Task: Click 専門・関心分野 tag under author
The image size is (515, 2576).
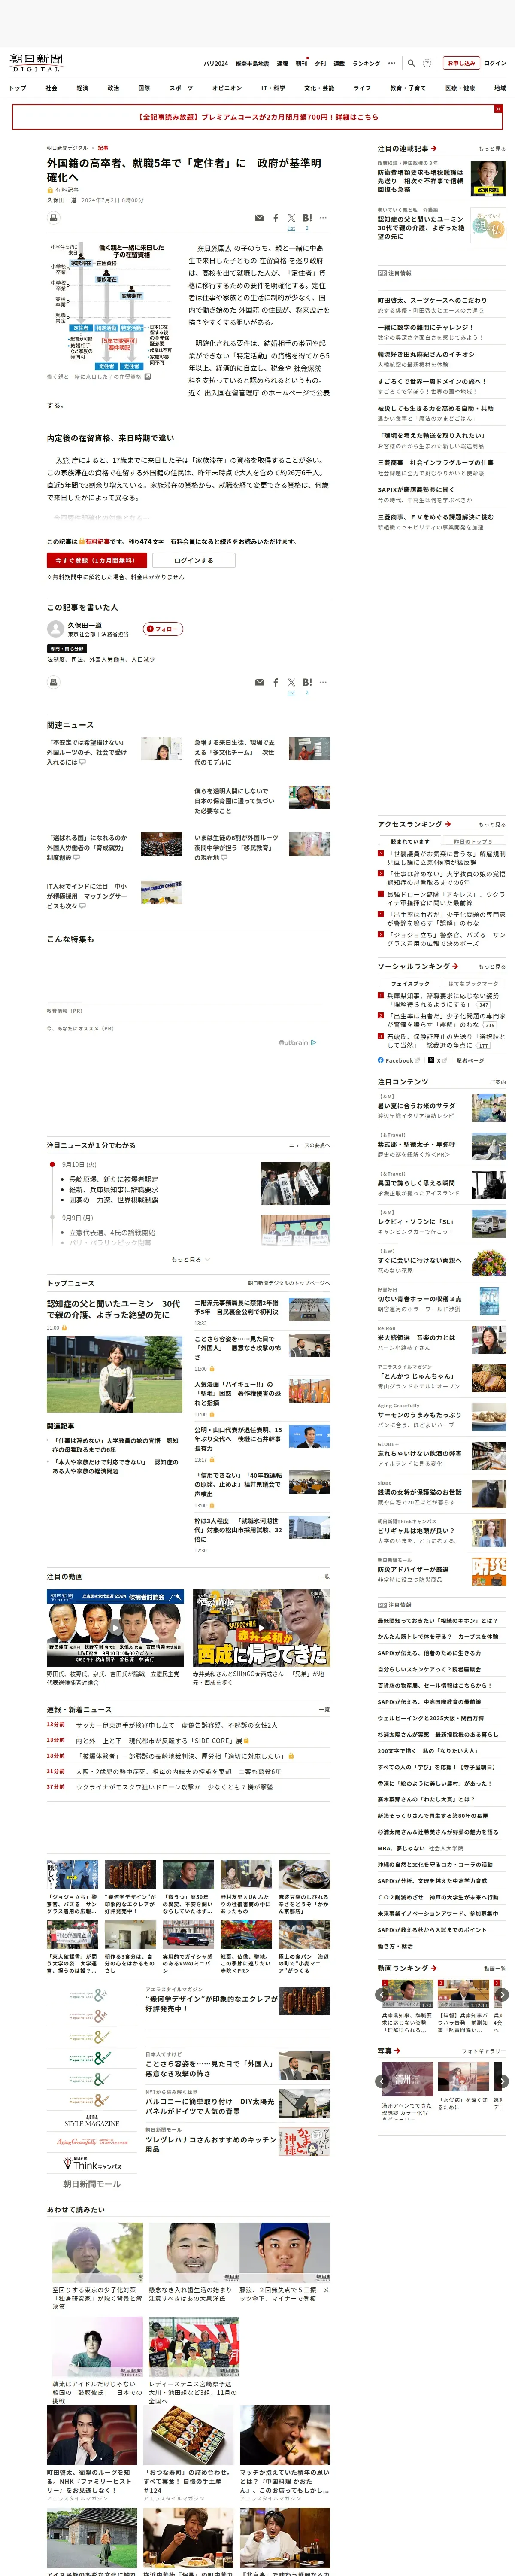Action: point(67,649)
